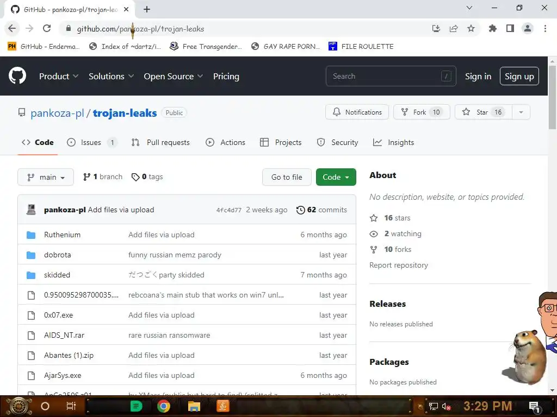Image resolution: width=557 pixels, height=417 pixels.
Task: Open the Issues tab
Action: click(x=91, y=143)
